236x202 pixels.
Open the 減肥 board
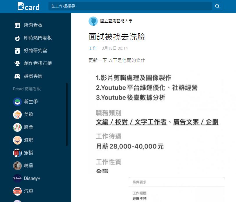(29, 140)
